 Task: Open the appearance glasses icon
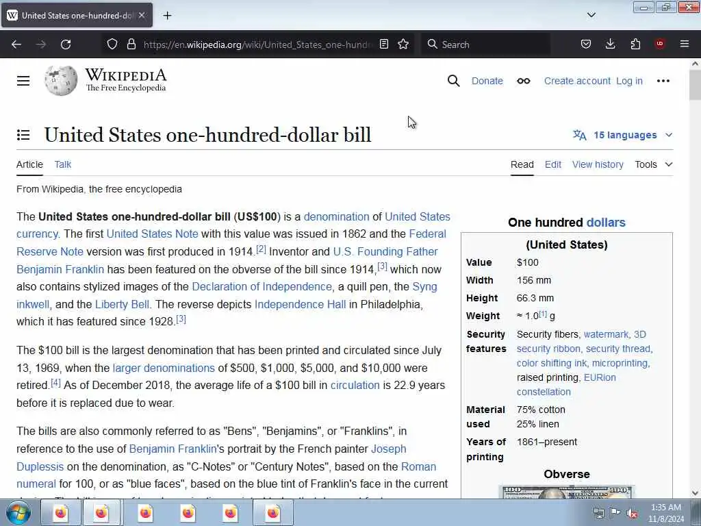[x=524, y=81]
